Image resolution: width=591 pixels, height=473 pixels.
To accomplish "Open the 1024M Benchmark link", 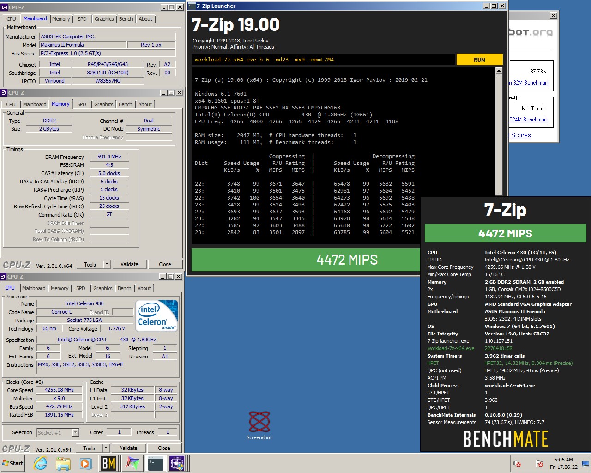I will [529, 120].
